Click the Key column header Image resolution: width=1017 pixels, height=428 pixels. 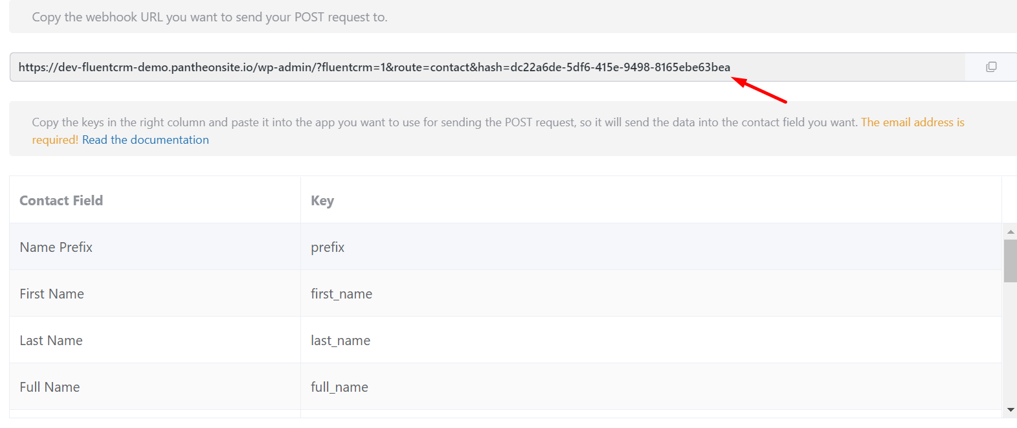coord(322,201)
